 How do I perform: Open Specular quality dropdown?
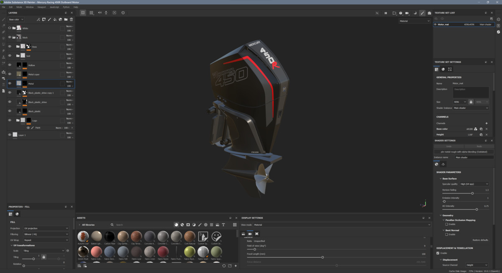474,184
